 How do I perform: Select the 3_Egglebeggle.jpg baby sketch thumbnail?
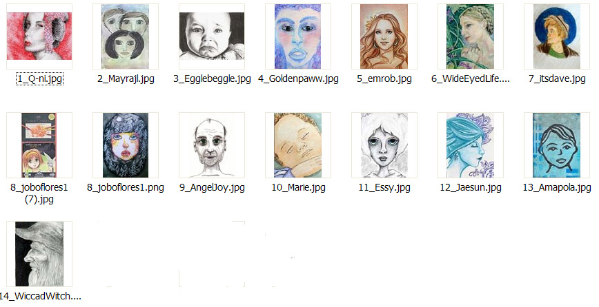(x=212, y=36)
